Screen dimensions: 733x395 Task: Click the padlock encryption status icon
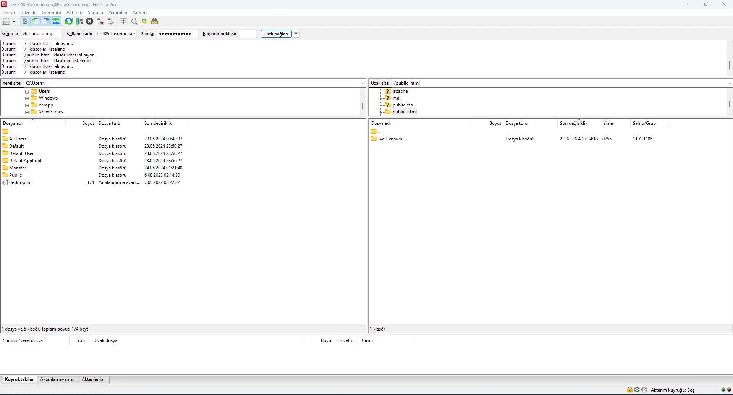(629, 390)
